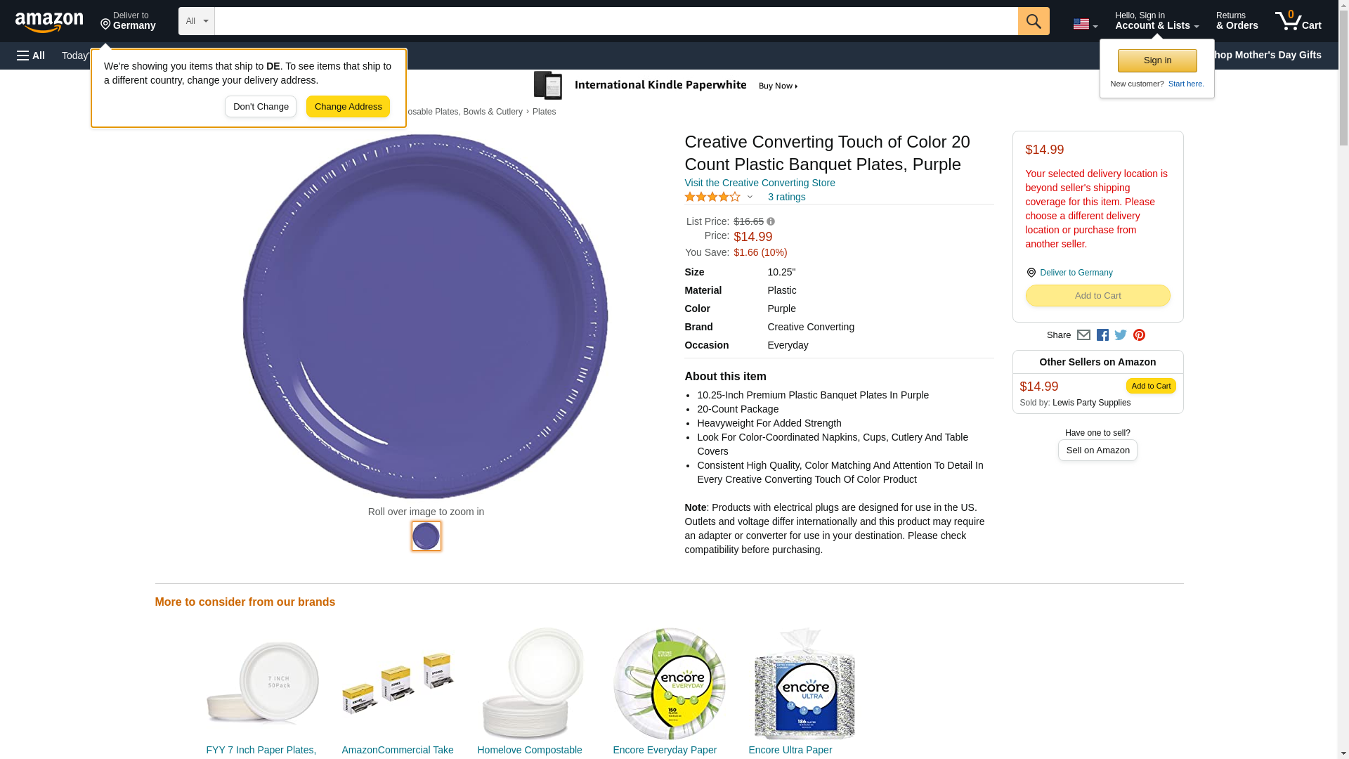Open the Amazon logo home link
The width and height of the screenshot is (1349, 759).
(x=49, y=22)
